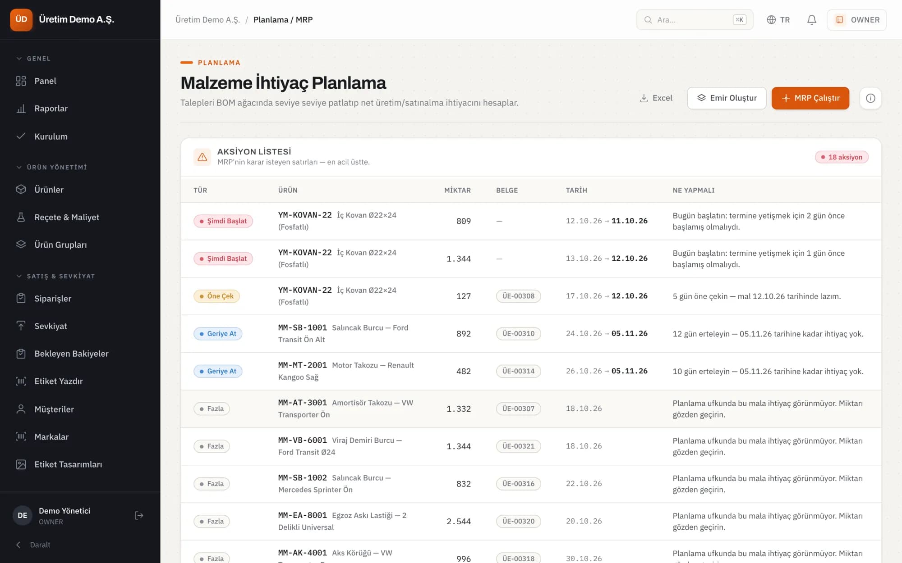
Task: Click the MİKTAR column header
Action: (457, 190)
